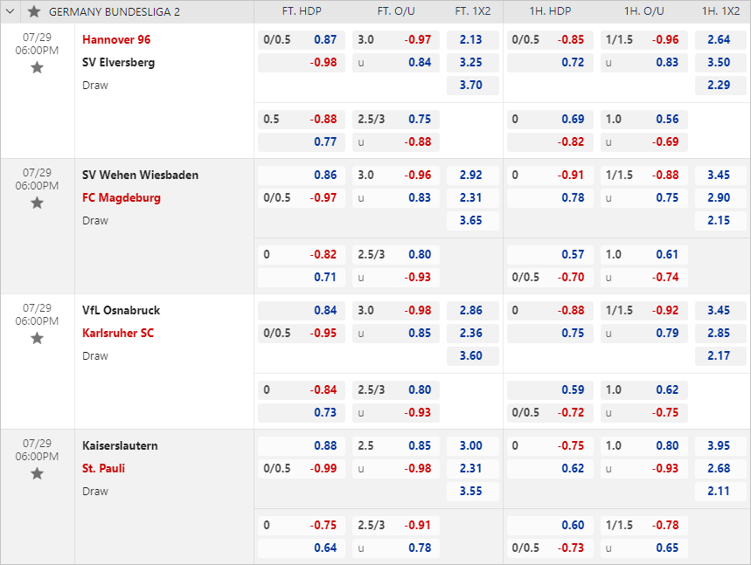Pick Wiesbaden match FT over odds -0.96
Viewport: 751px width, 565px height.
(x=396, y=176)
